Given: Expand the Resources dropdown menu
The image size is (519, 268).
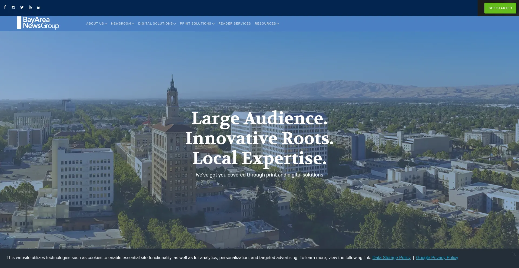Looking at the screenshot, I should pyautogui.click(x=267, y=24).
